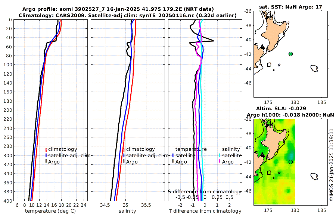Select the red climatology legend swatch in temperature plot
Viewport: 336px width, 216px height.
click(46, 150)
